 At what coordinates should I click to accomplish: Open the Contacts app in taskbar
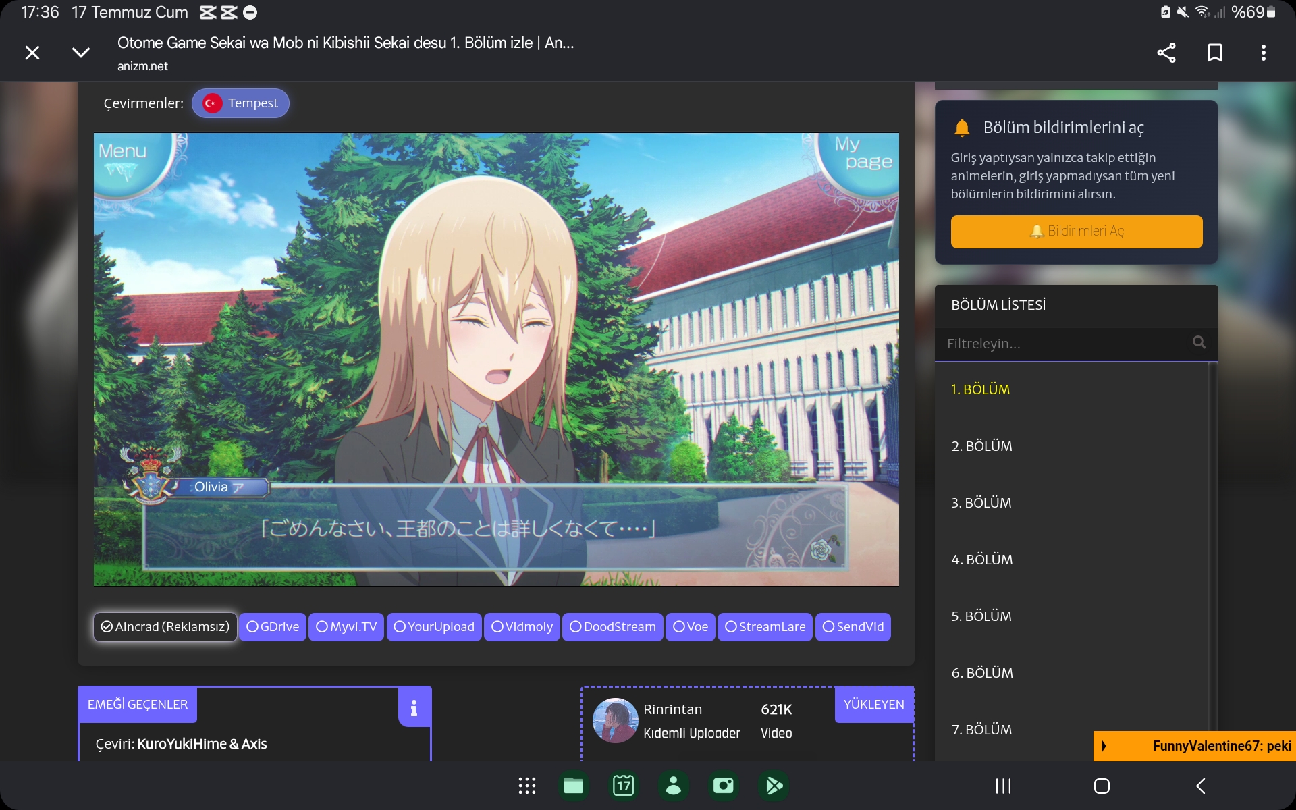(674, 786)
